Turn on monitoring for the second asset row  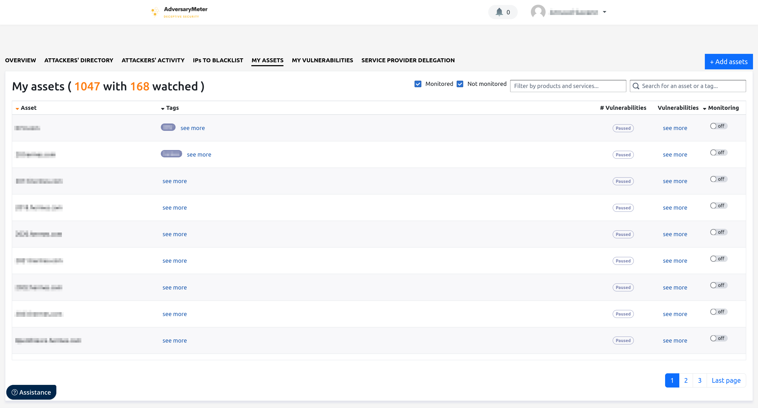tap(718, 152)
